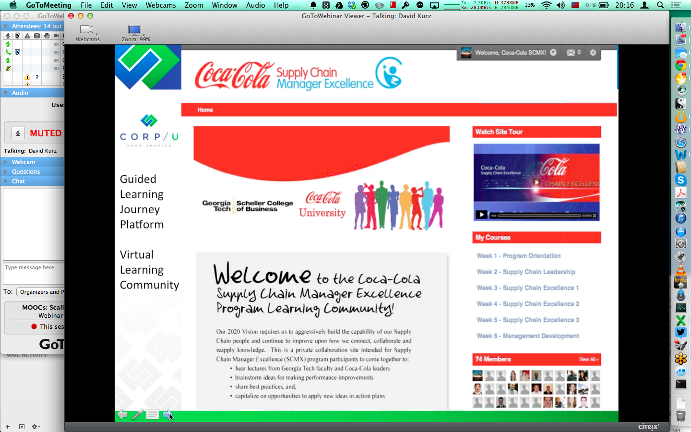
Task: Toggle the third attendee's green microphone
Action: tap(8, 60)
